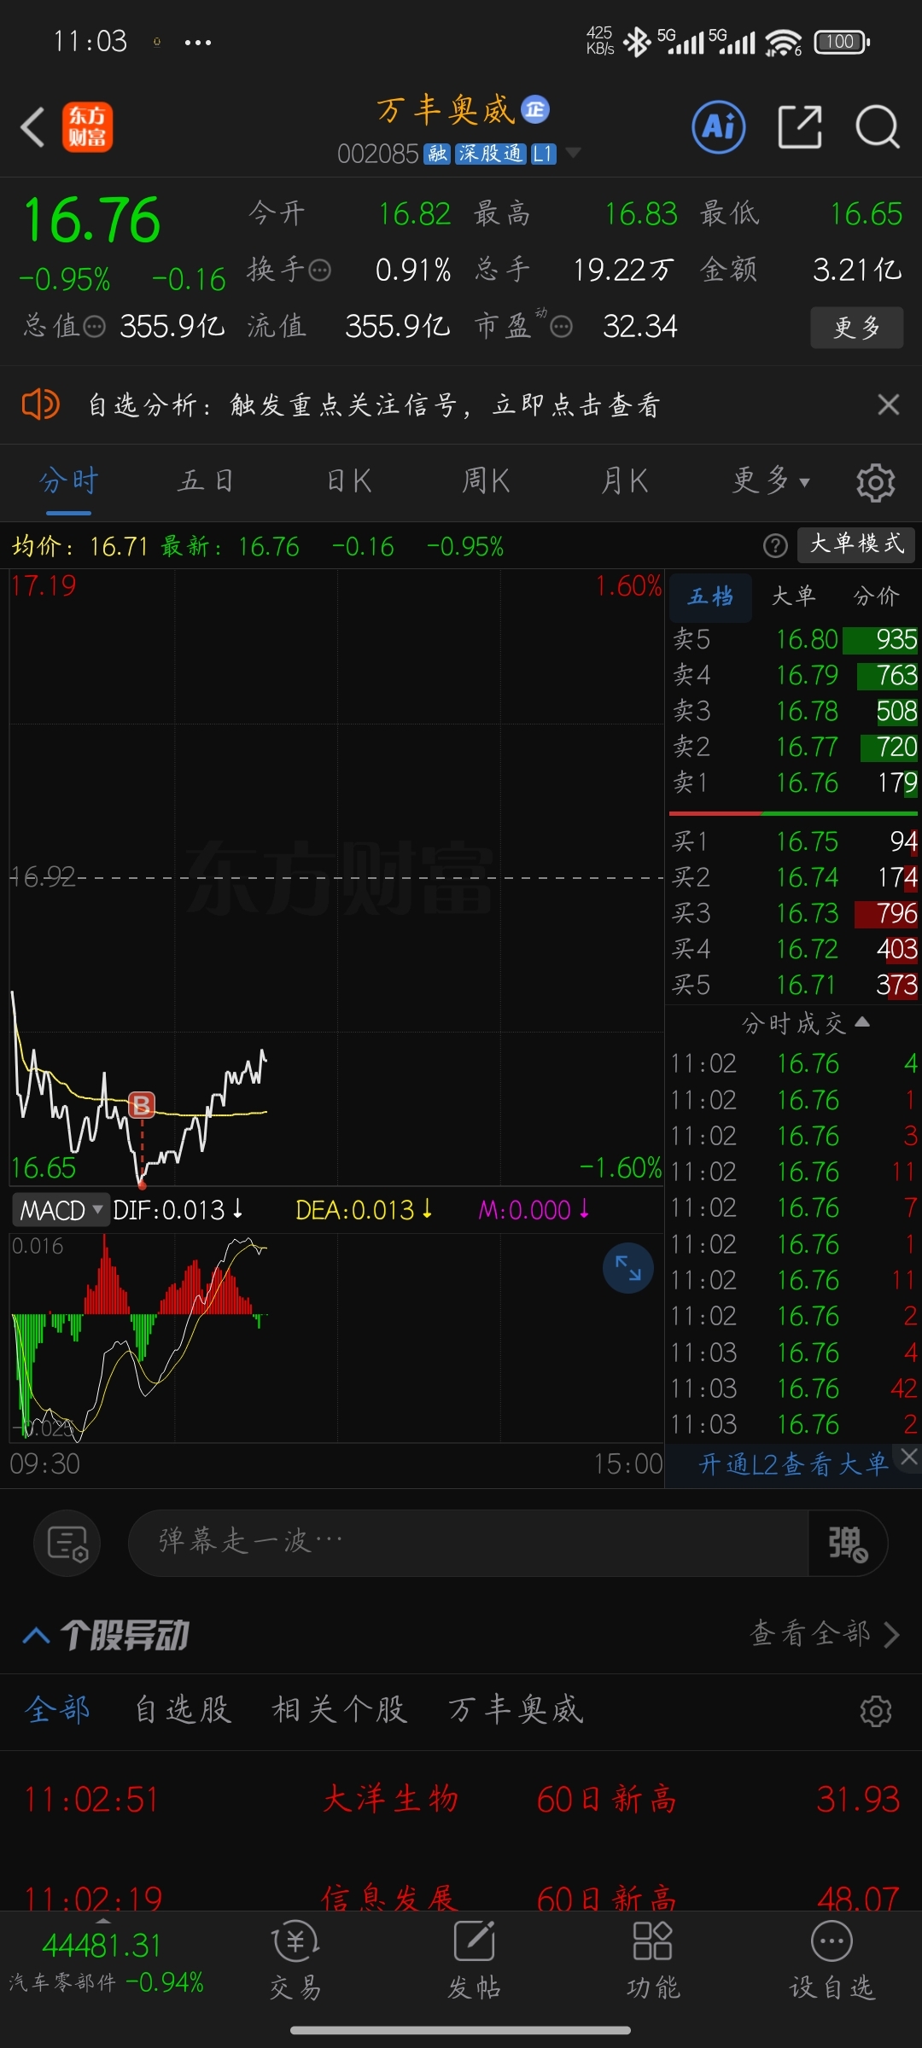922x2048 pixels.
Task: Tap the help question mark icon
Action: click(x=775, y=545)
